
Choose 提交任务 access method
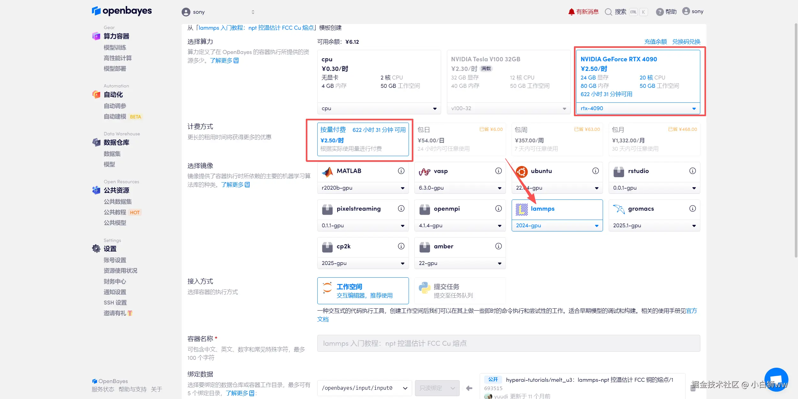[460, 290]
